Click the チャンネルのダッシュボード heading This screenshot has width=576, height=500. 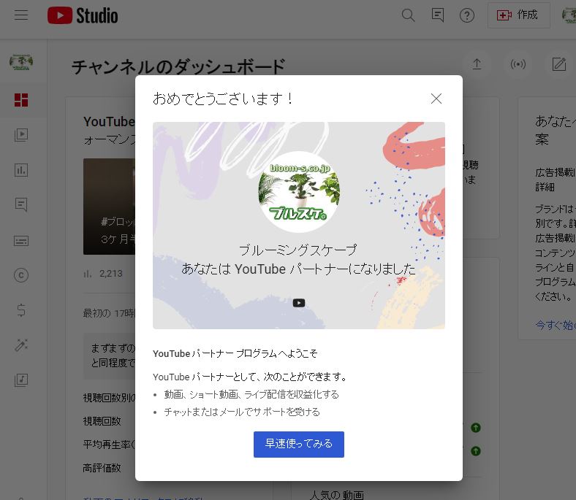tap(178, 67)
